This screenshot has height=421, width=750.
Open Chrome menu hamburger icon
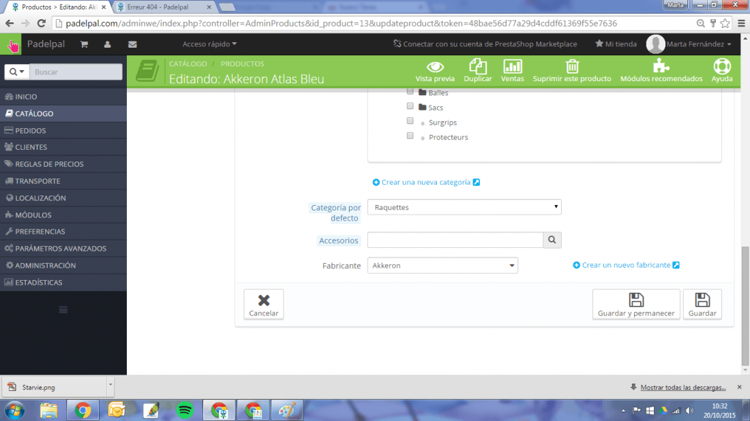741,23
